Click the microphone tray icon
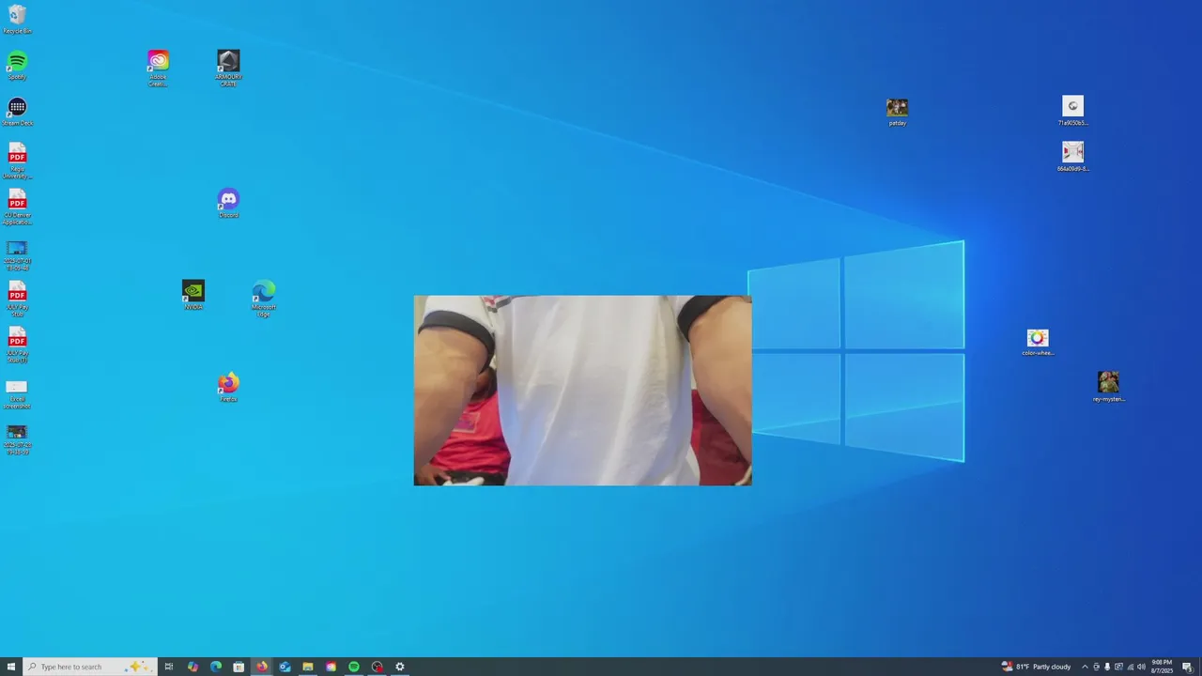This screenshot has height=676, width=1202. [1107, 667]
